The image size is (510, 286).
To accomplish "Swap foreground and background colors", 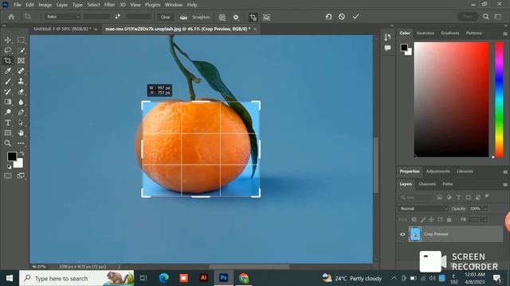I will (x=22, y=153).
